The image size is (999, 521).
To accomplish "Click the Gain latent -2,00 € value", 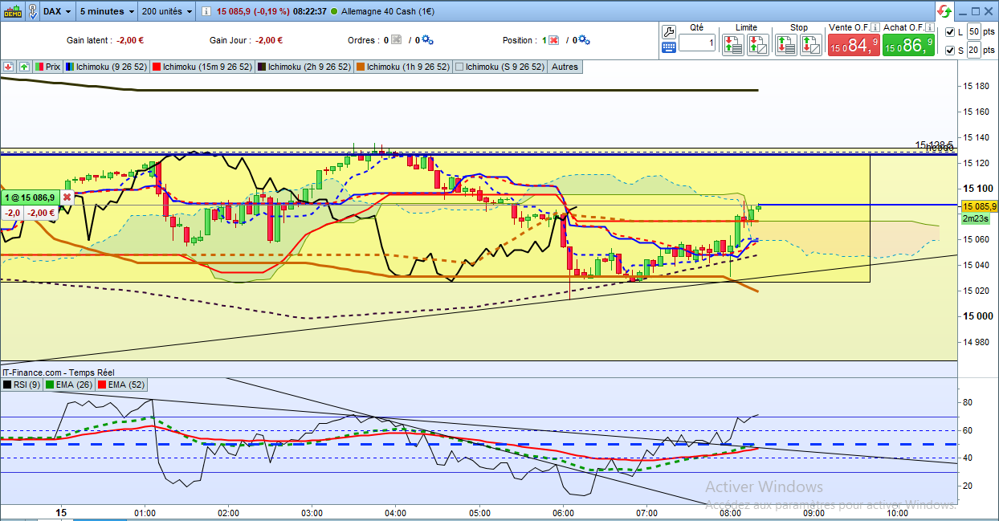I will [129, 40].
